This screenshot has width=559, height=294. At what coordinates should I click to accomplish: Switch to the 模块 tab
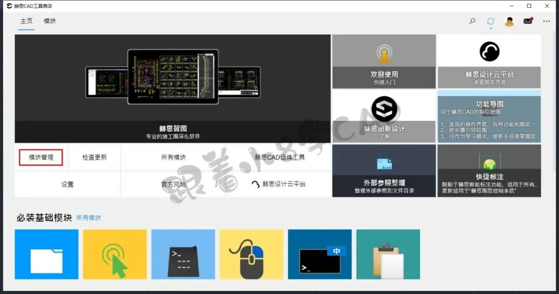[50, 21]
